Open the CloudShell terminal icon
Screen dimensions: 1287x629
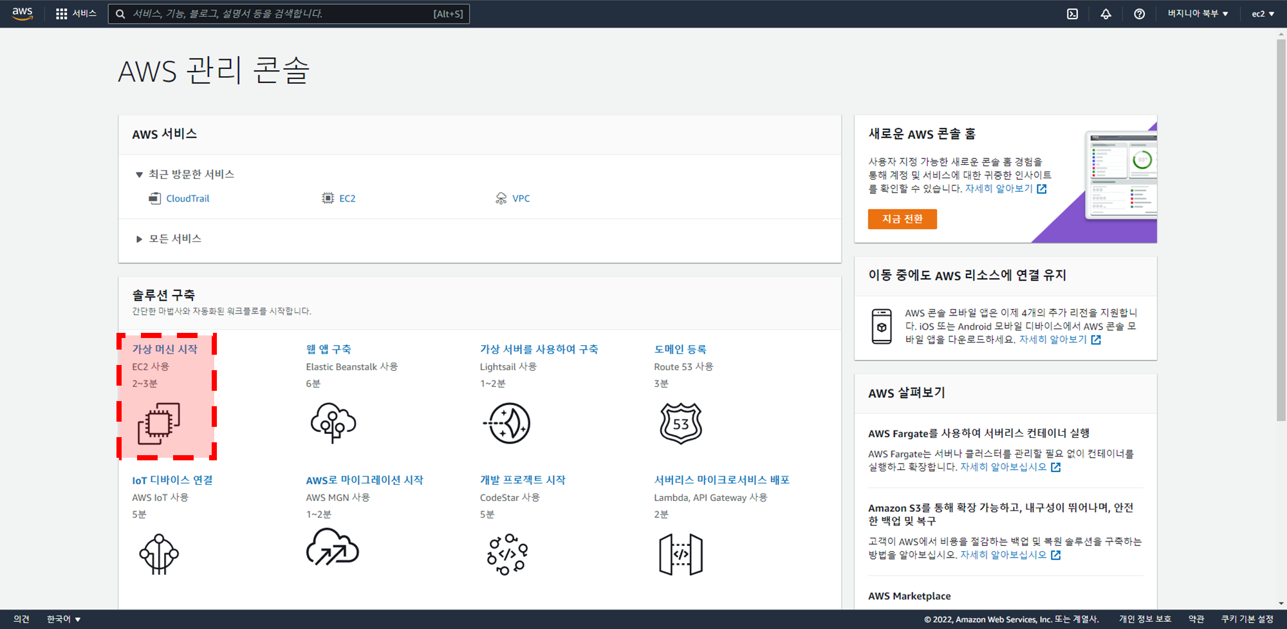tap(1072, 14)
